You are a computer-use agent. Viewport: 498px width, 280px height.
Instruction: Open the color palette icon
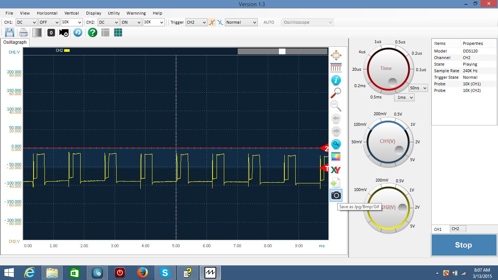tap(335, 157)
